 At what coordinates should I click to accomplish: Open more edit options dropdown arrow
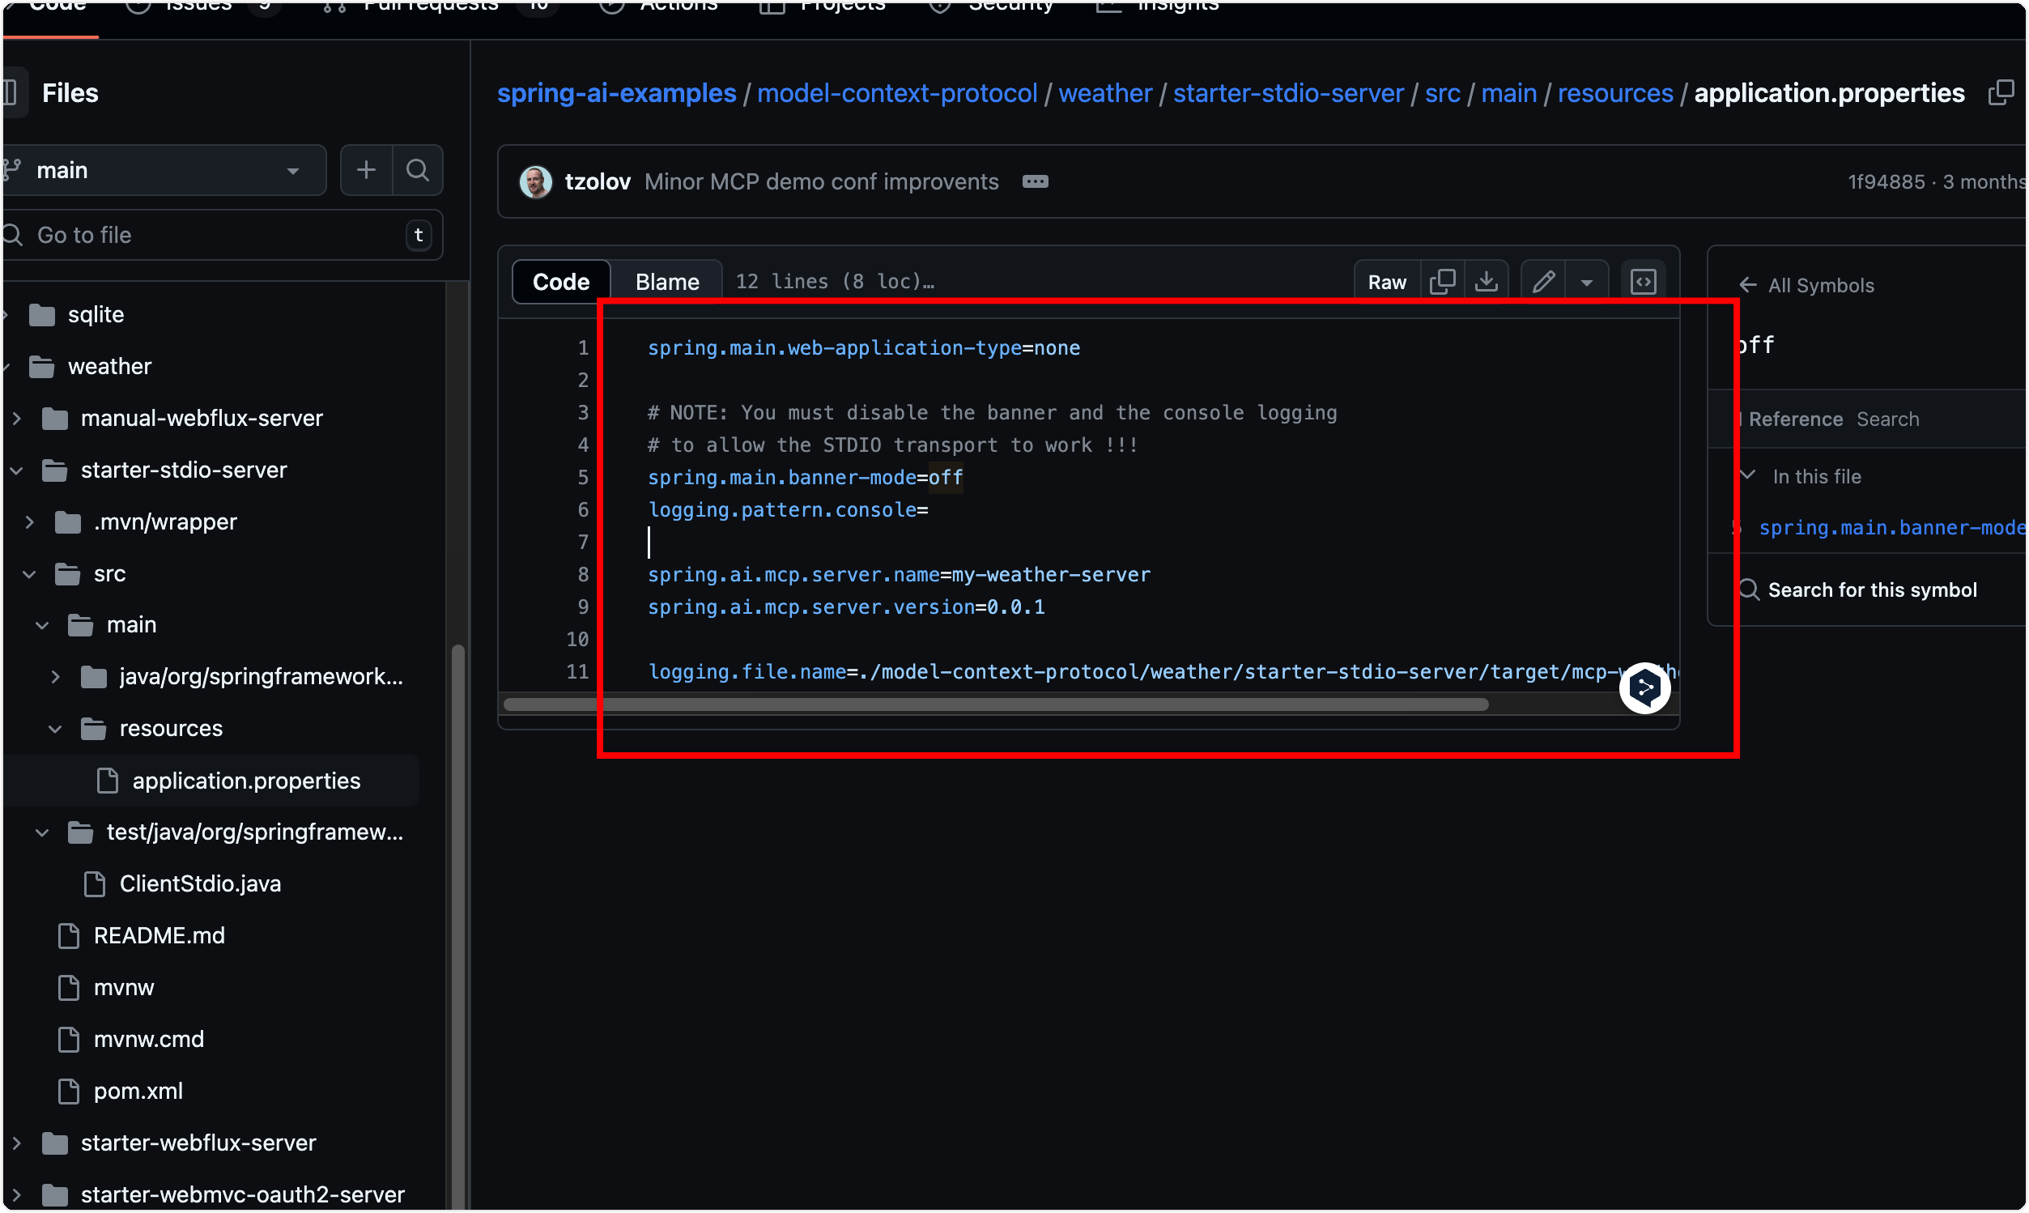[1586, 282]
